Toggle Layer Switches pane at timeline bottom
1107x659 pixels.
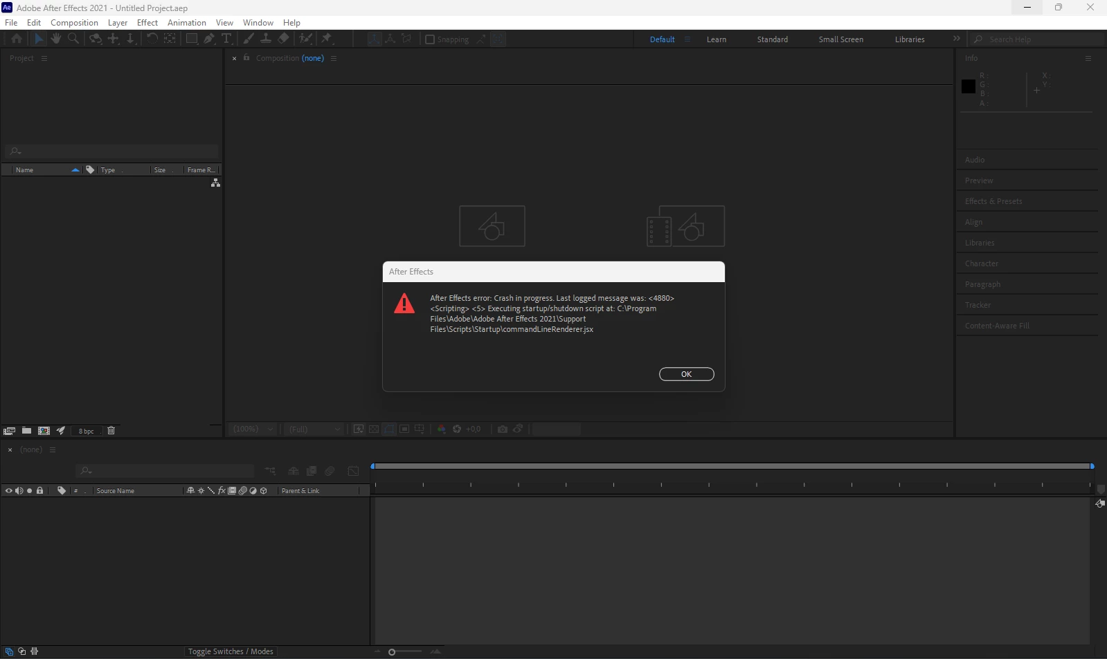tap(9, 651)
